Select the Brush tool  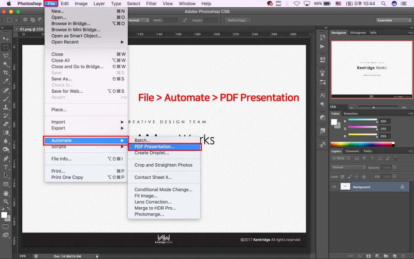(x=6, y=98)
